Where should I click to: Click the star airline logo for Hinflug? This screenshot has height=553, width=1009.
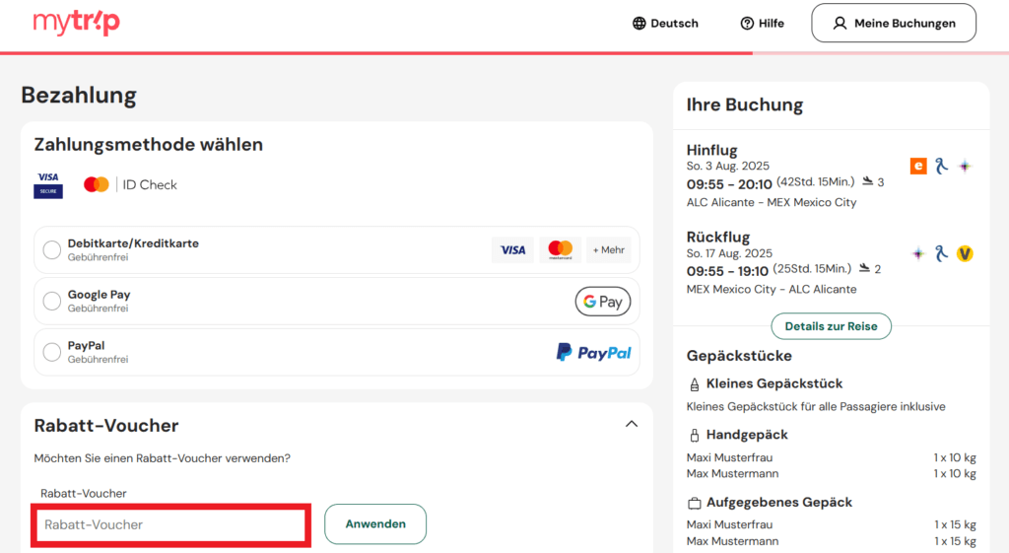click(965, 166)
